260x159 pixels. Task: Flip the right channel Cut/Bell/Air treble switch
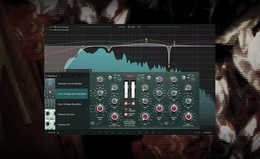[184, 78]
